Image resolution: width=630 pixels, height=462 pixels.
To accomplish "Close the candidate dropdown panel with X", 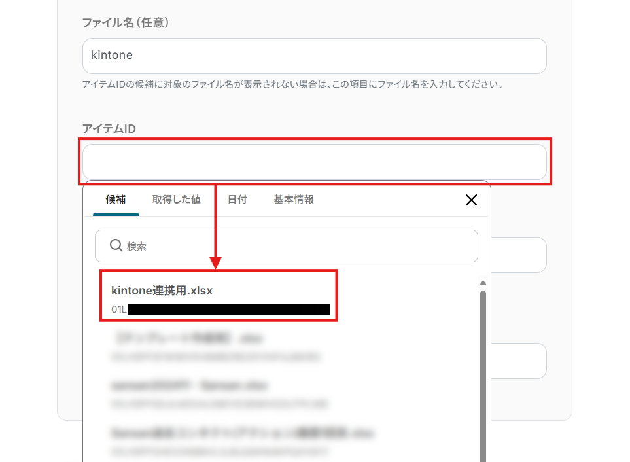I will coord(471,200).
